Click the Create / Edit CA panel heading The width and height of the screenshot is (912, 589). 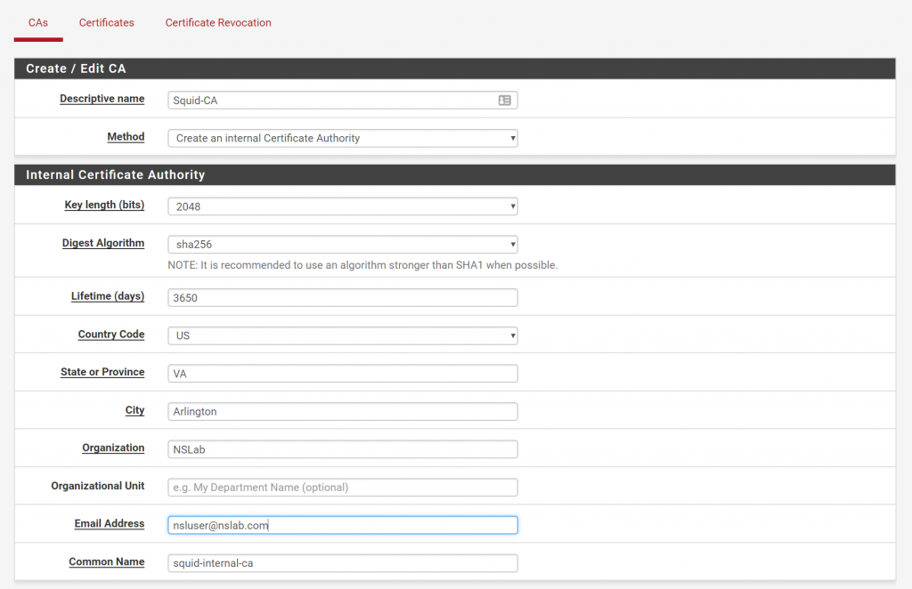click(x=76, y=69)
